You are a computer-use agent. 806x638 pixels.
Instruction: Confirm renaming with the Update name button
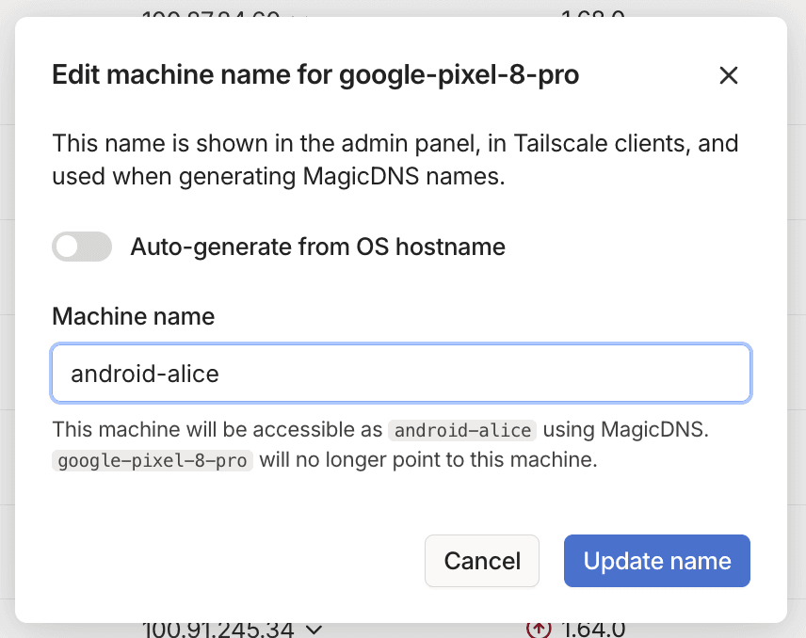point(656,561)
